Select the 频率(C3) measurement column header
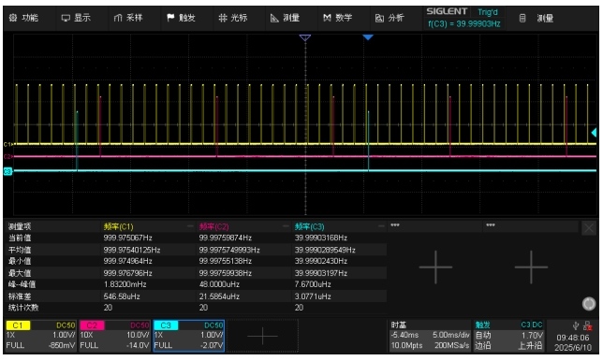The width and height of the screenshot is (603, 361). (x=310, y=226)
